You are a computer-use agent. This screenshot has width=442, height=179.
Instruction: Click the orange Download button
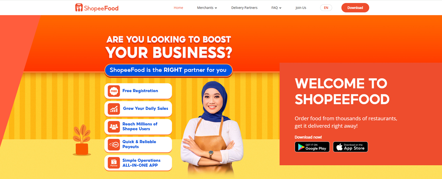[x=355, y=8]
